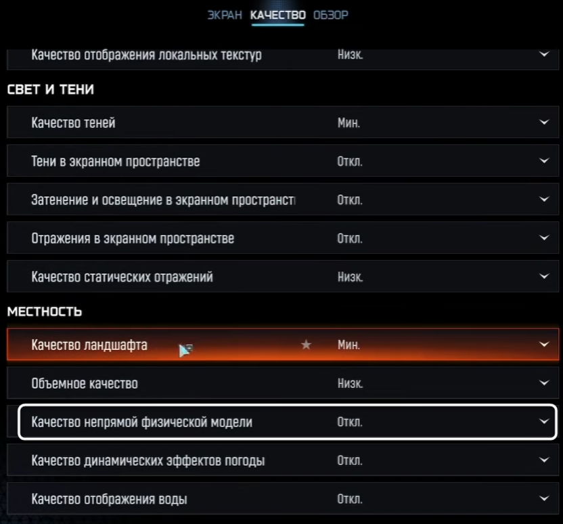
Task: Expand the Тени в экранном пространстве dropdown
Action: click(x=545, y=160)
